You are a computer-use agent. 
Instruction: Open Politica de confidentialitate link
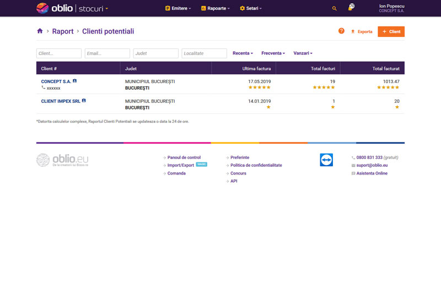pos(256,166)
